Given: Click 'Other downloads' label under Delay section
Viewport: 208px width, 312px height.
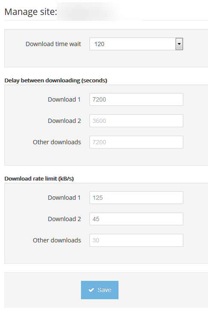Looking at the screenshot, I should 57,142.
